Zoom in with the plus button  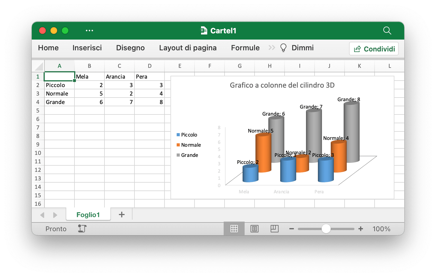361,229
